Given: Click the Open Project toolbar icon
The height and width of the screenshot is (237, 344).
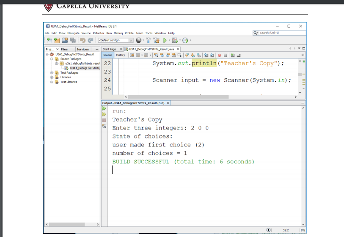Looking at the screenshot, I should pos(65,40).
